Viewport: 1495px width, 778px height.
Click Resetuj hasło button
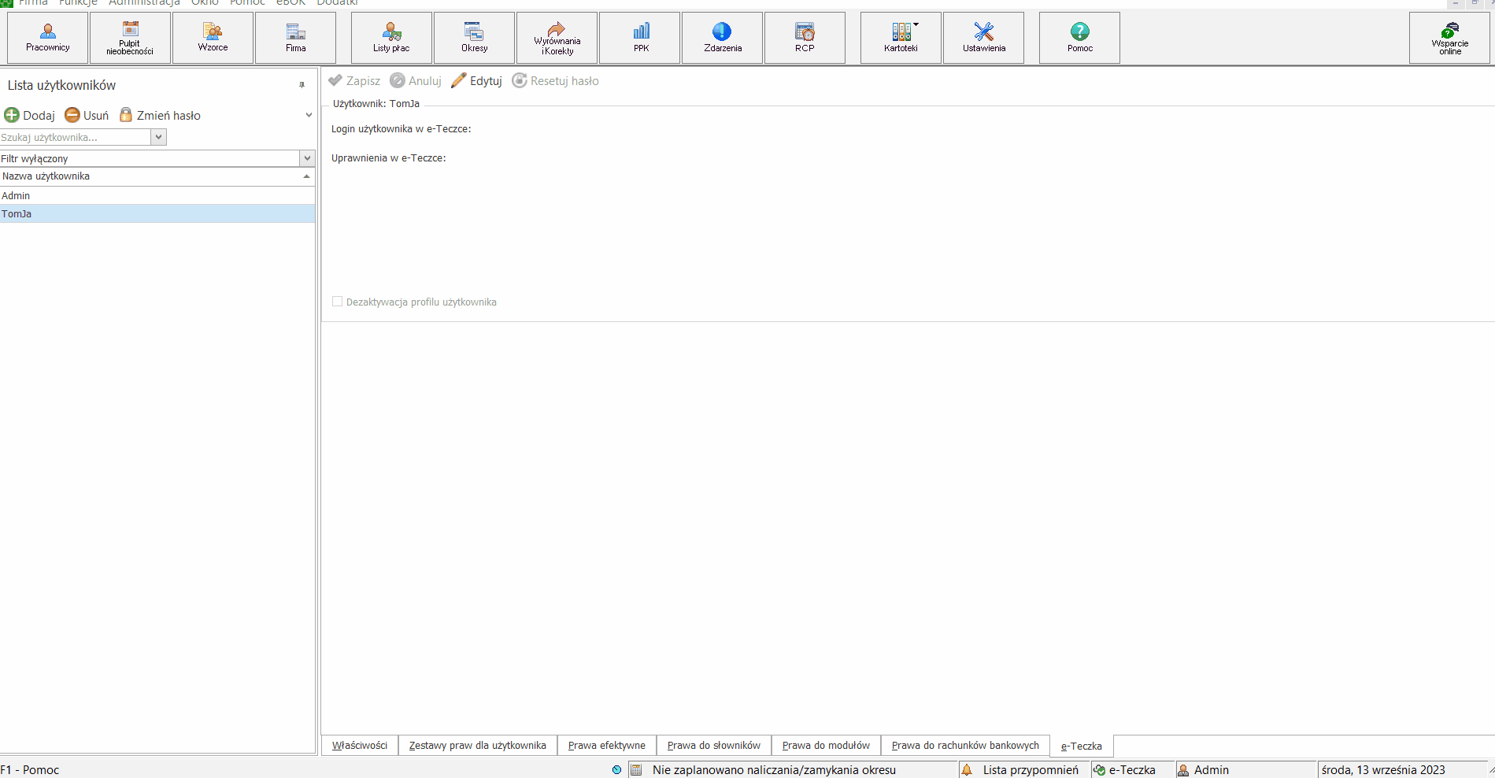coord(555,80)
